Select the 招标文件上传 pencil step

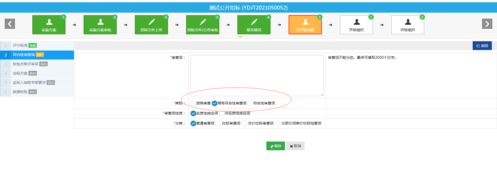click(x=151, y=25)
